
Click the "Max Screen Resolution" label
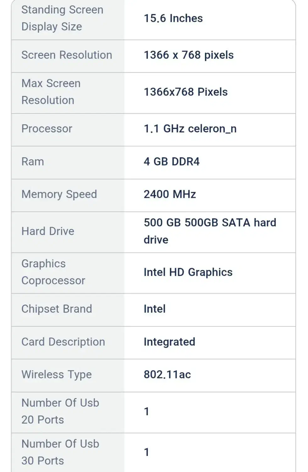[x=51, y=92]
